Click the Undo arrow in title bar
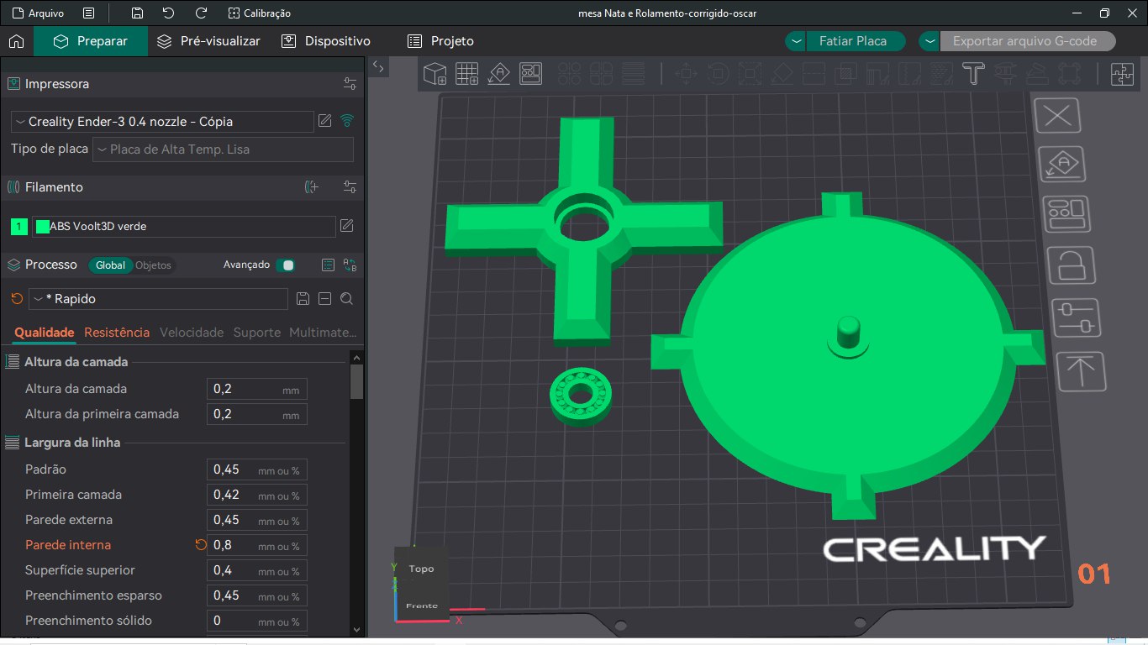Viewport: 1148px width, 645px height. pos(169,13)
